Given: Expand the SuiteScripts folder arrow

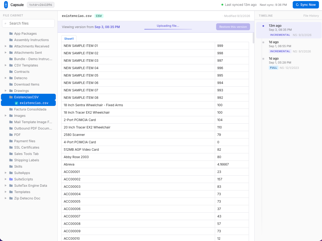Looking at the screenshot, I should [6, 179].
